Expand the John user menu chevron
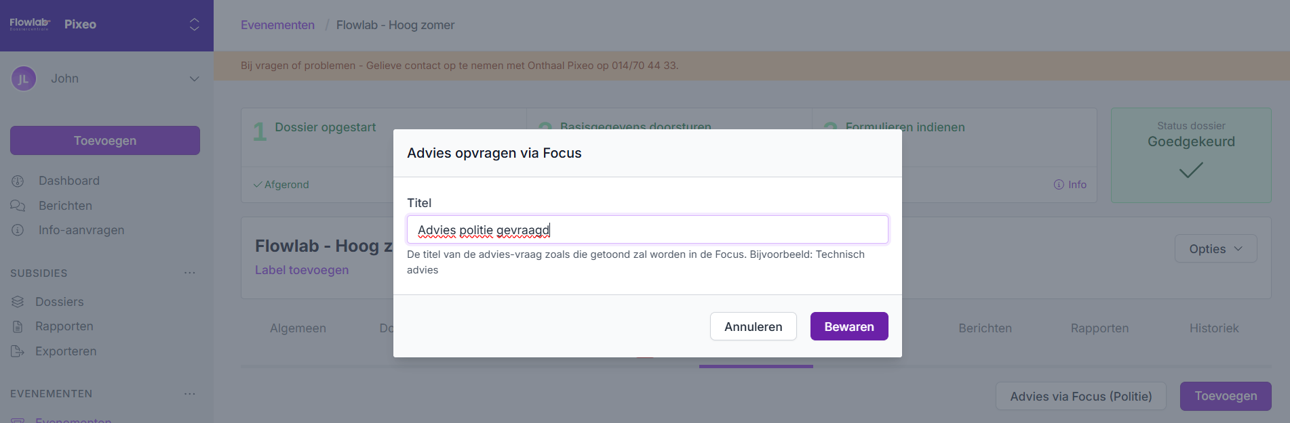The width and height of the screenshot is (1290, 423). click(x=195, y=79)
